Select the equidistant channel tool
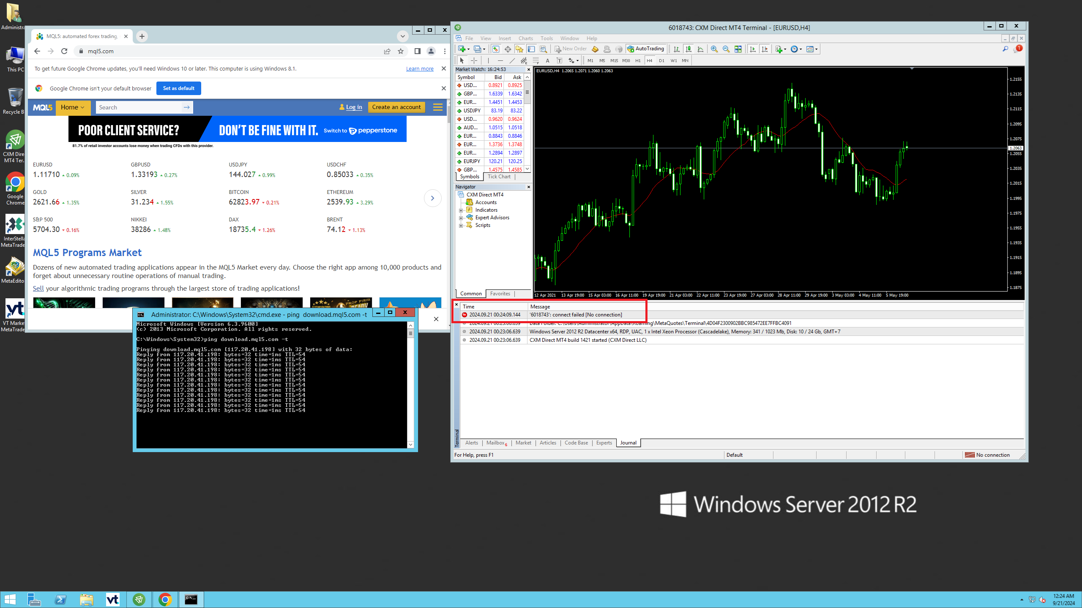 click(x=524, y=60)
